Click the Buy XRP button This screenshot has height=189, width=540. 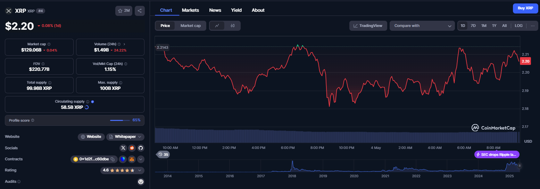tap(525, 8)
